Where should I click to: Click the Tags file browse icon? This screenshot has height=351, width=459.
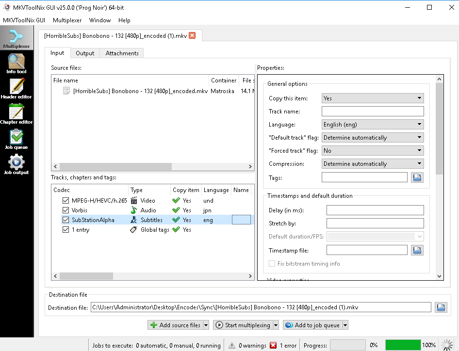(x=417, y=177)
